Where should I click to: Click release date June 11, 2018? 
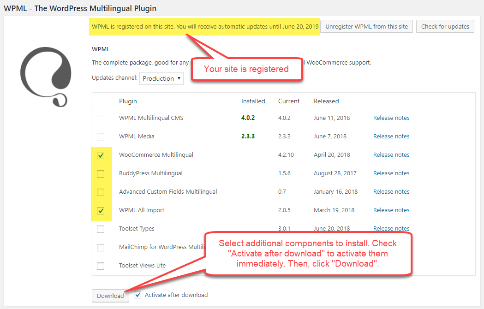point(332,118)
